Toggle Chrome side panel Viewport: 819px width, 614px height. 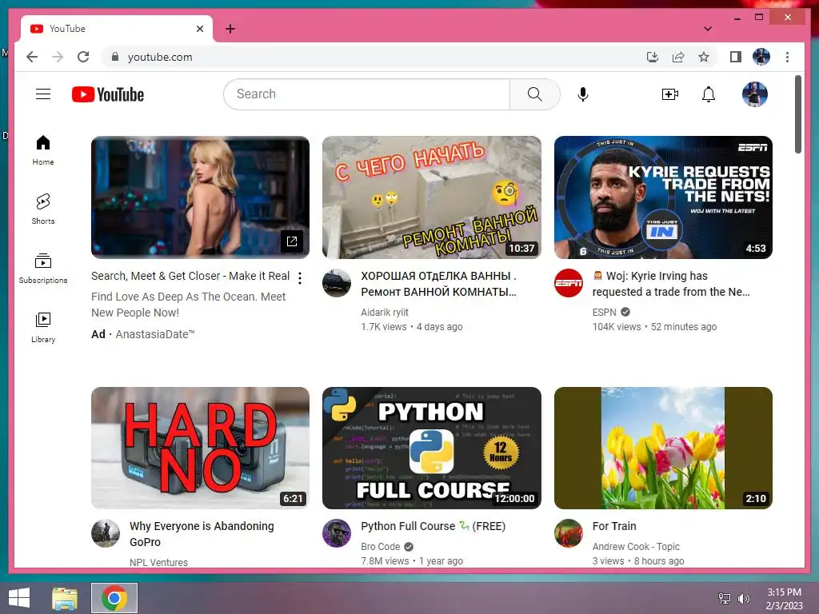tap(736, 57)
